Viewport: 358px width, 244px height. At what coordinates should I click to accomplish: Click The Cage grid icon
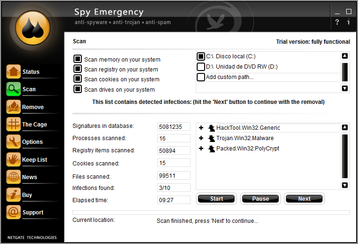(x=13, y=124)
